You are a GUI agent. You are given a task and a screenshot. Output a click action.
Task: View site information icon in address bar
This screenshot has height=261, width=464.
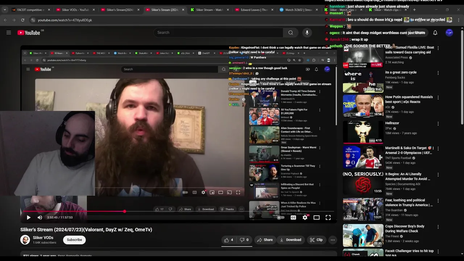[x=33, y=20]
